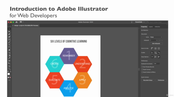Select the Shape Builder tool
The width and height of the screenshot is (174, 97).
coord(9,53)
